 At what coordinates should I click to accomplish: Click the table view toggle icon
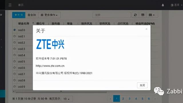(x=143, y=15)
